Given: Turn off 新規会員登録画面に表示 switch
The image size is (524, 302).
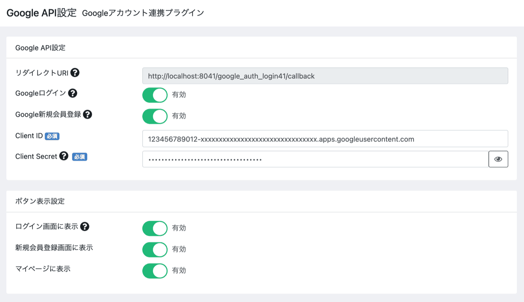Looking at the screenshot, I should coord(155,249).
